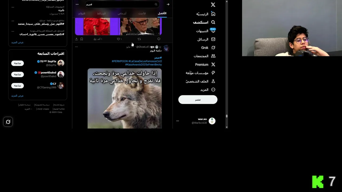Open the GhostLof1 post options menu
Screen dimensions: 342x192
pyautogui.click(x=76, y=47)
